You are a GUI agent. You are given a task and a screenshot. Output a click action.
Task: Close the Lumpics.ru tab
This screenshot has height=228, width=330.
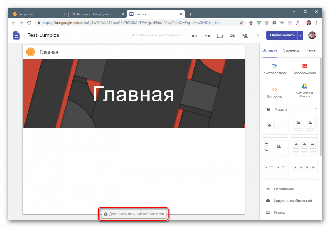[x=64, y=14]
